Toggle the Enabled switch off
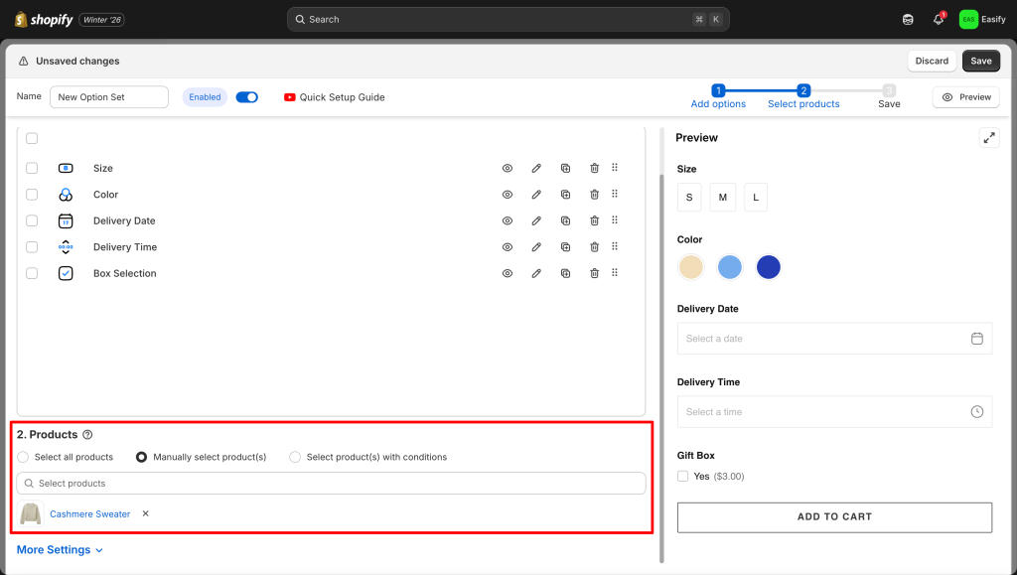Viewport: 1017px width, 575px height. (x=246, y=97)
